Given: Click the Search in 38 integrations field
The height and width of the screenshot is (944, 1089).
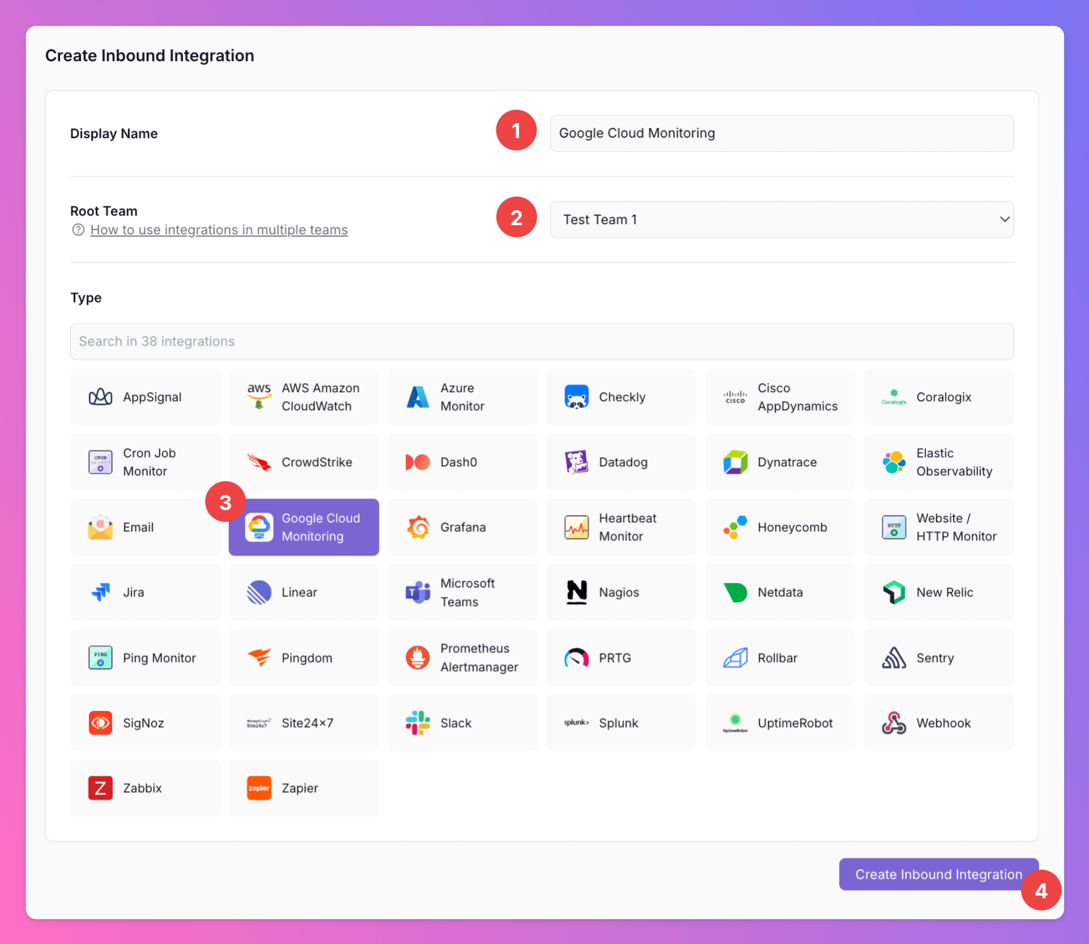Looking at the screenshot, I should [542, 341].
